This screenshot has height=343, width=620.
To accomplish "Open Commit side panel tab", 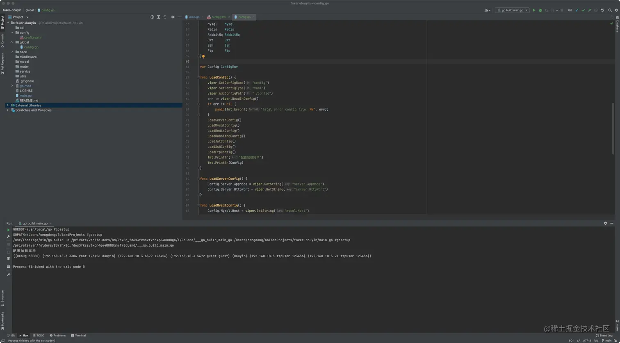I will [x=2, y=41].
